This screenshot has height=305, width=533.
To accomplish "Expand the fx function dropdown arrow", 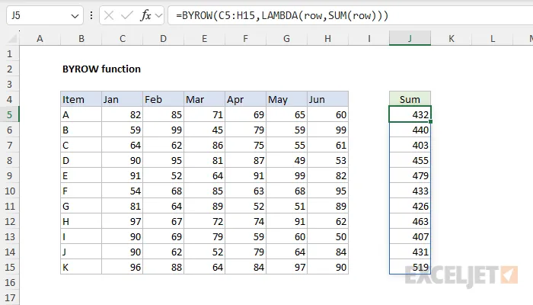I will [158, 16].
